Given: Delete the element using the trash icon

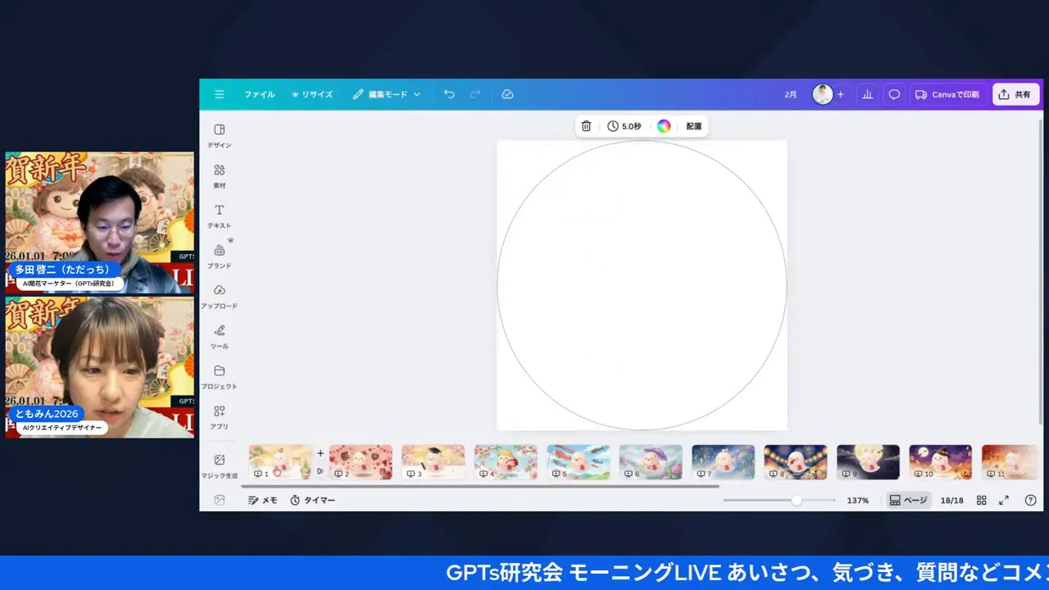Looking at the screenshot, I should coord(586,125).
